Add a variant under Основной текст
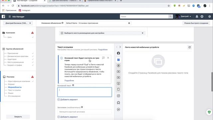This screenshot has width=213, height=120. tap(68, 100)
